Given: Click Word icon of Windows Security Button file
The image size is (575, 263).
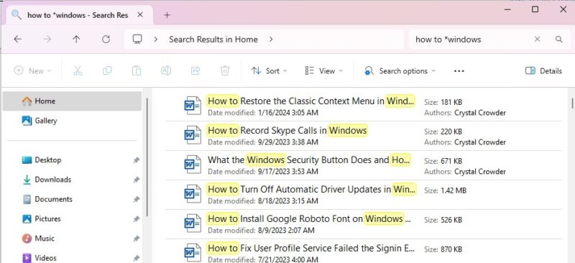Looking at the screenshot, I should point(193,165).
